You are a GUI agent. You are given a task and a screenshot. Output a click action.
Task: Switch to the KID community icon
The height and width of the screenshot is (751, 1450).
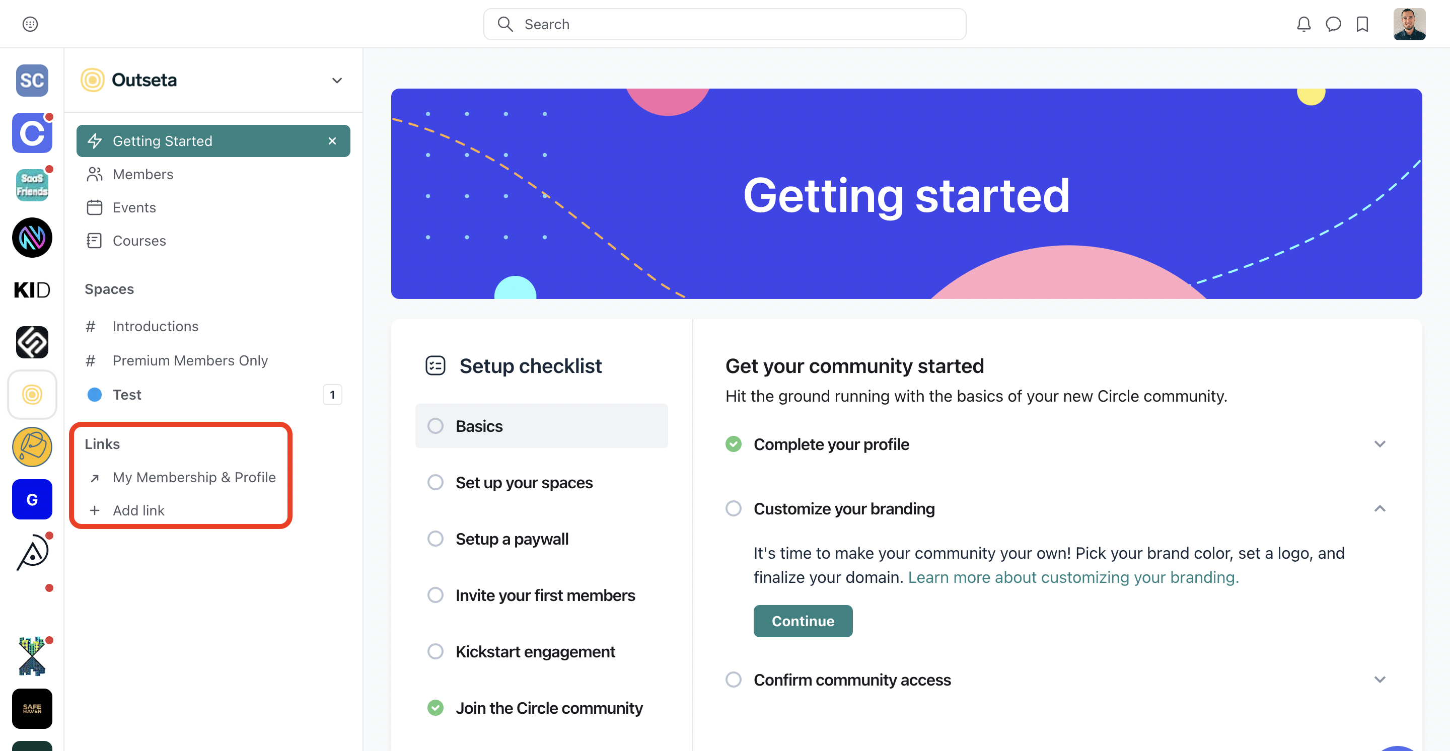click(32, 290)
